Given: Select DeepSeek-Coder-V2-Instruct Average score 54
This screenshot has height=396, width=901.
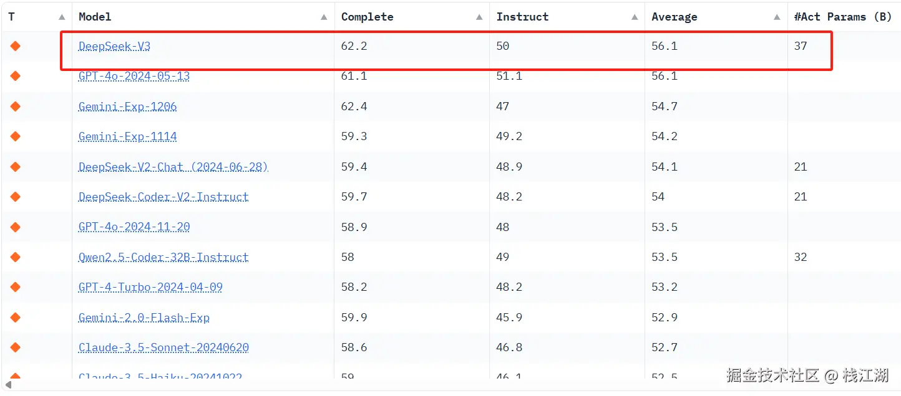Looking at the screenshot, I should (x=658, y=197).
